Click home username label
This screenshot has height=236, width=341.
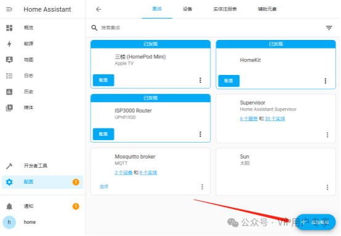[x=30, y=222]
